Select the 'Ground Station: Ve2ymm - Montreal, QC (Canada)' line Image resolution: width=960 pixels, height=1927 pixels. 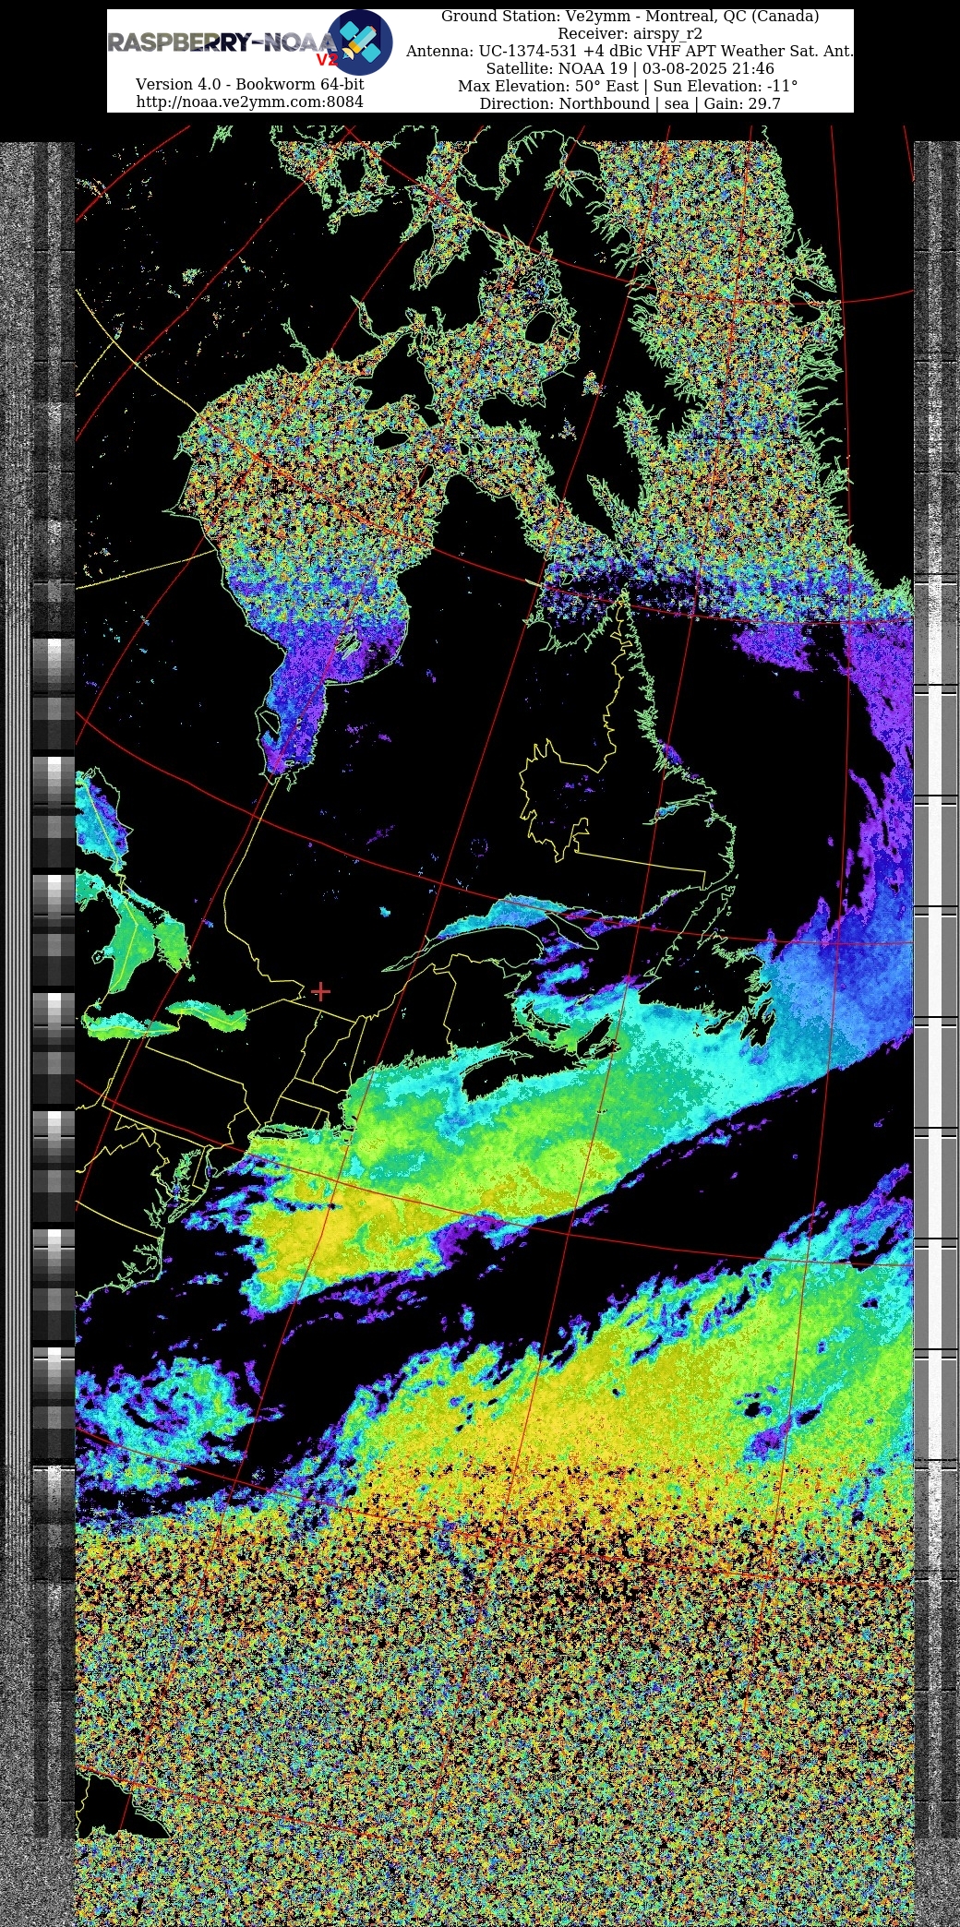[x=630, y=16]
